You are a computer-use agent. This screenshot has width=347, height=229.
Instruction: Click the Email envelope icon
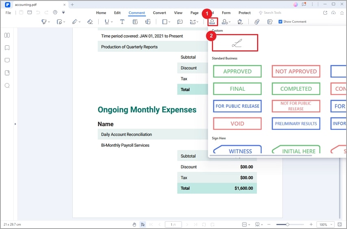click(x=29, y=13)
